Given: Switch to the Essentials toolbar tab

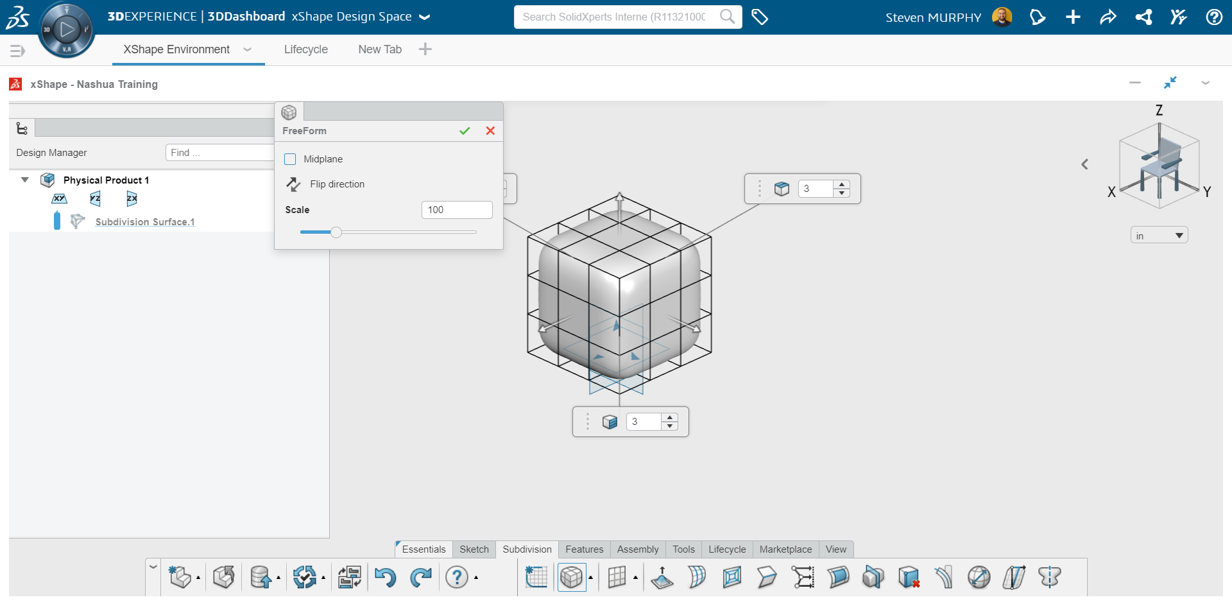Looking at the screenshot, I should click(424, 549).
